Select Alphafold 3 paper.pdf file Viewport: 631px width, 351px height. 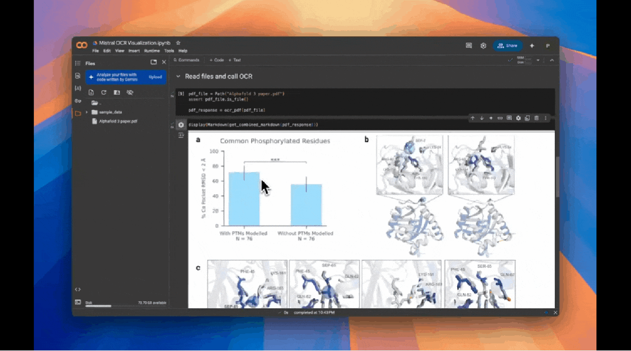click(x=118, y=121)
